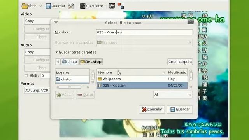The image size is (249, 140).
Task: Go to the chato path button
Action: [70, 62]
